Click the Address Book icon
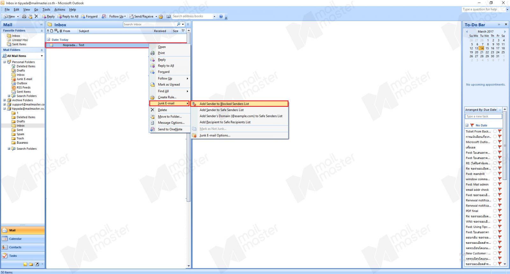 click(x=168, y=17)
